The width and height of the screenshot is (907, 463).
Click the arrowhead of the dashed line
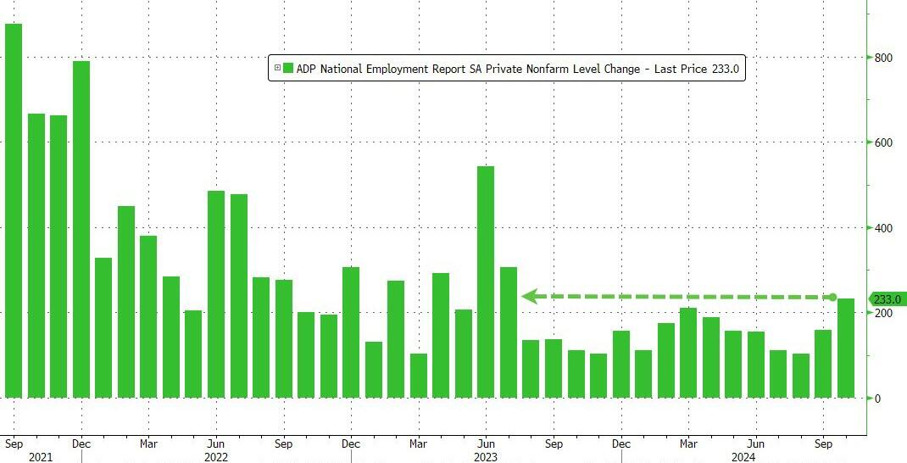529,296
